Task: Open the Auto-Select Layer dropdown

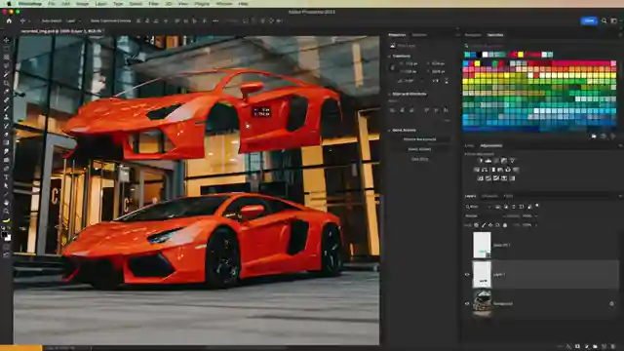Action: (74, 20)
